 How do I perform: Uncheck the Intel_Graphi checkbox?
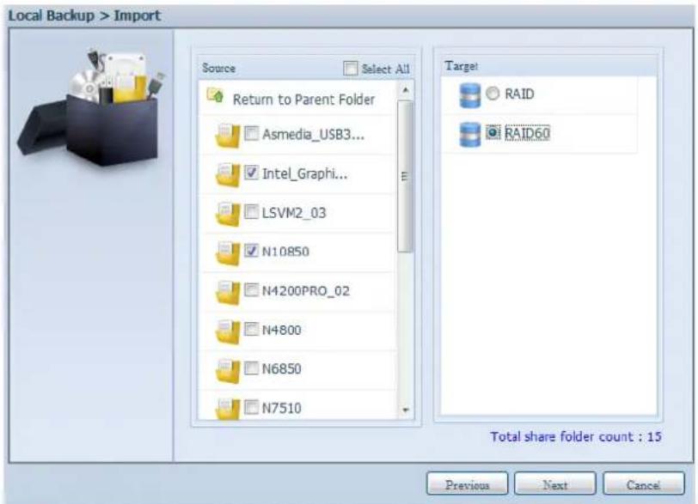252,172
